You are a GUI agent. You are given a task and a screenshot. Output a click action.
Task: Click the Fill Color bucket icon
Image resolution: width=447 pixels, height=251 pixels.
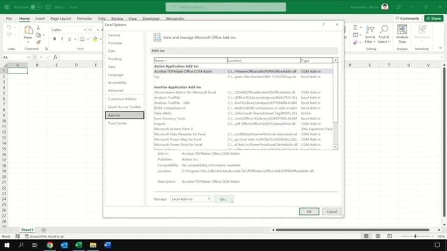(x=95, y=39)
